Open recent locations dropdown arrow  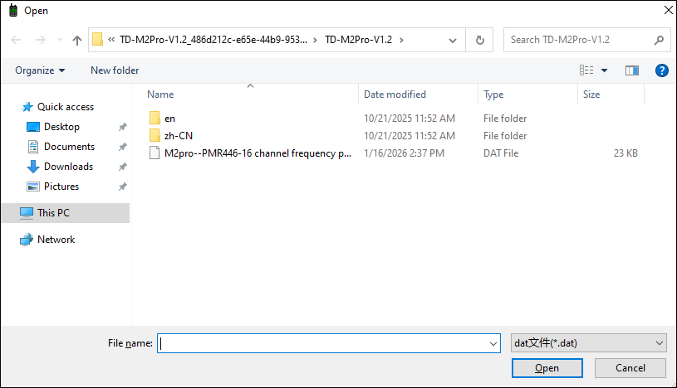click(60, 40)
